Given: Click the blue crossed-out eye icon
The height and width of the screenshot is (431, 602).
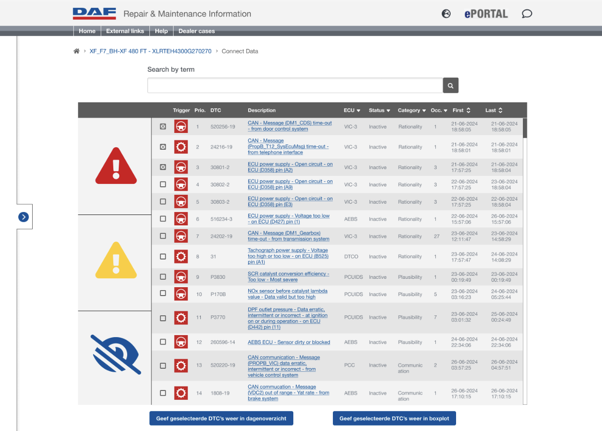Looking at the screenshot, I should (x=115, y=354).
